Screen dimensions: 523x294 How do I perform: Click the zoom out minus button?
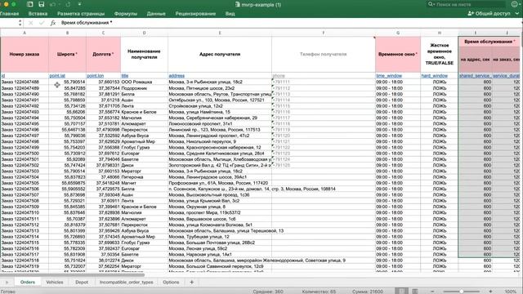click(x=432, y=292)
